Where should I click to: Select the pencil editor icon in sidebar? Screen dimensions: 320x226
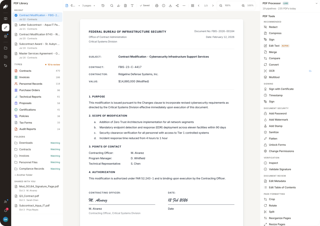click(6, 27)
